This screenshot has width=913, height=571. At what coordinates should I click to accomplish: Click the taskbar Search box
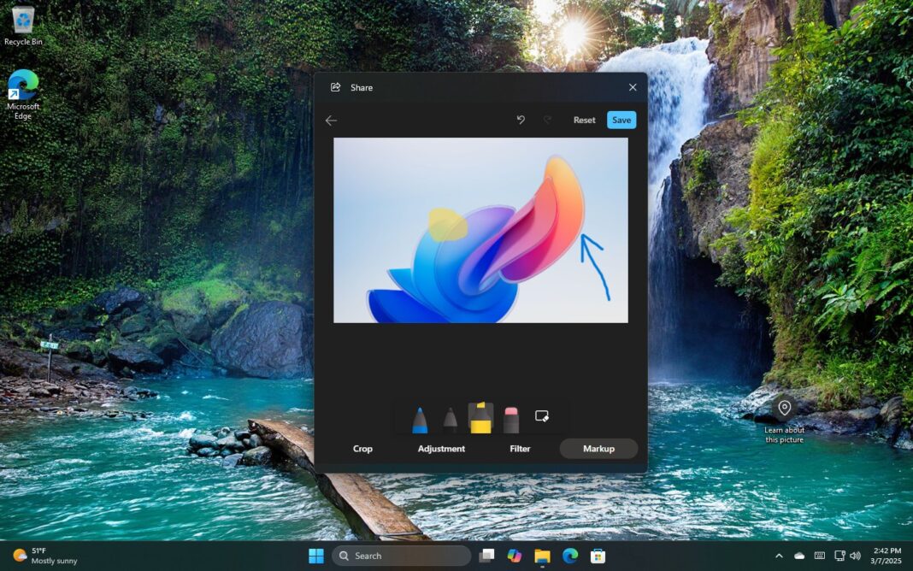pyautogui.click(x=402, y=556)
